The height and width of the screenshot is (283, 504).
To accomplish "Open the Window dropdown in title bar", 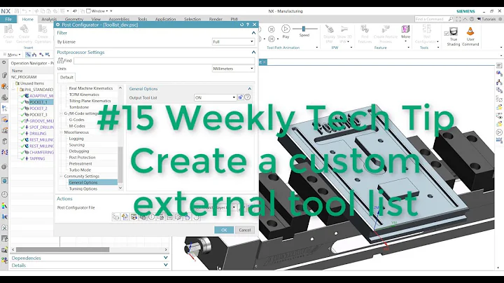I will click(98, 11).
